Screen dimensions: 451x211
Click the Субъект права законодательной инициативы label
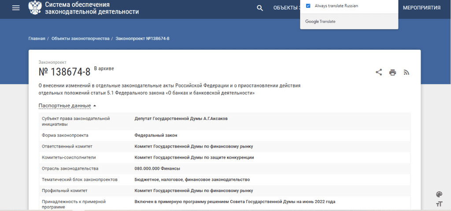click(76, 121)
